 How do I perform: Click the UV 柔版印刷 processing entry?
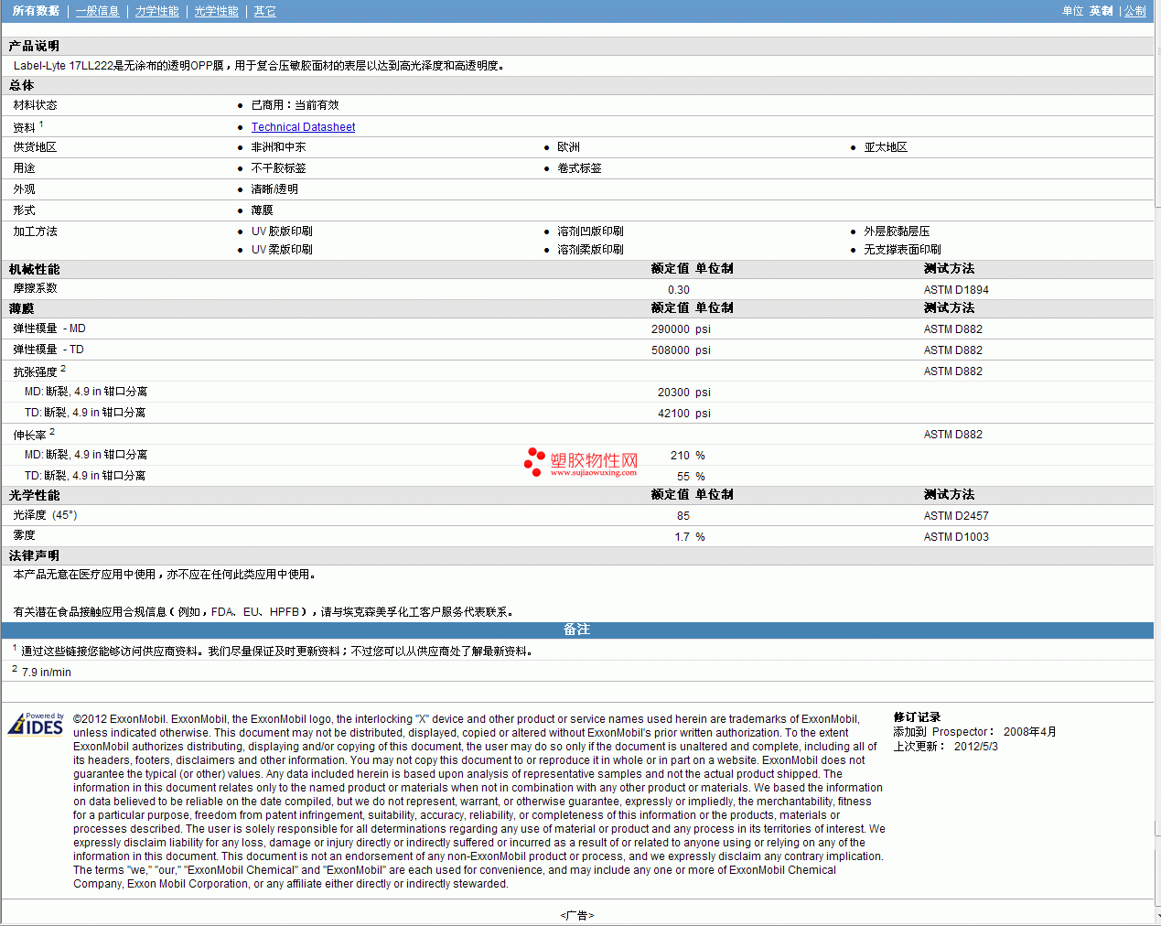pos(282,250)
